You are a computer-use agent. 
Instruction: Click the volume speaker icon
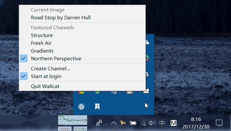coord(152,123)
